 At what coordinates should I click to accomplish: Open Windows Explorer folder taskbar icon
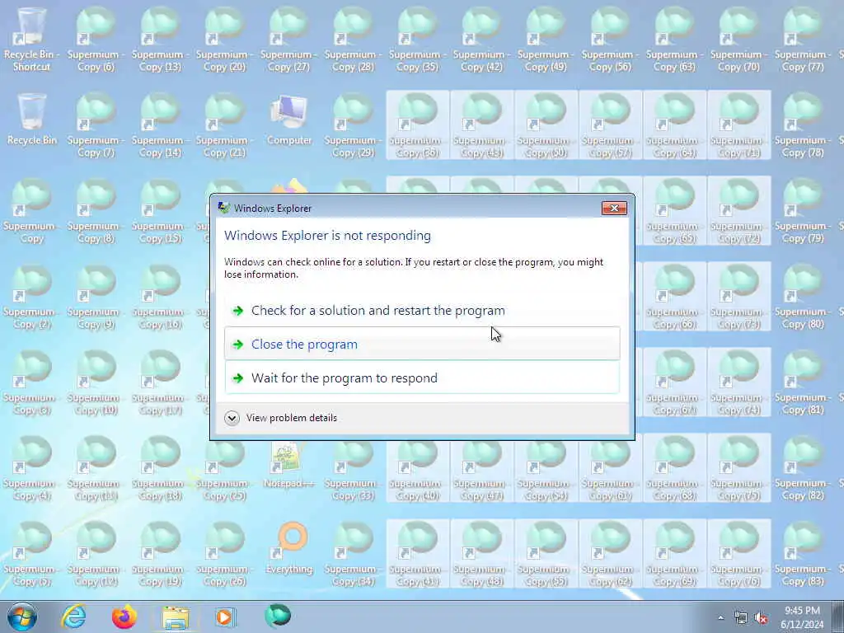coord(176,617)
